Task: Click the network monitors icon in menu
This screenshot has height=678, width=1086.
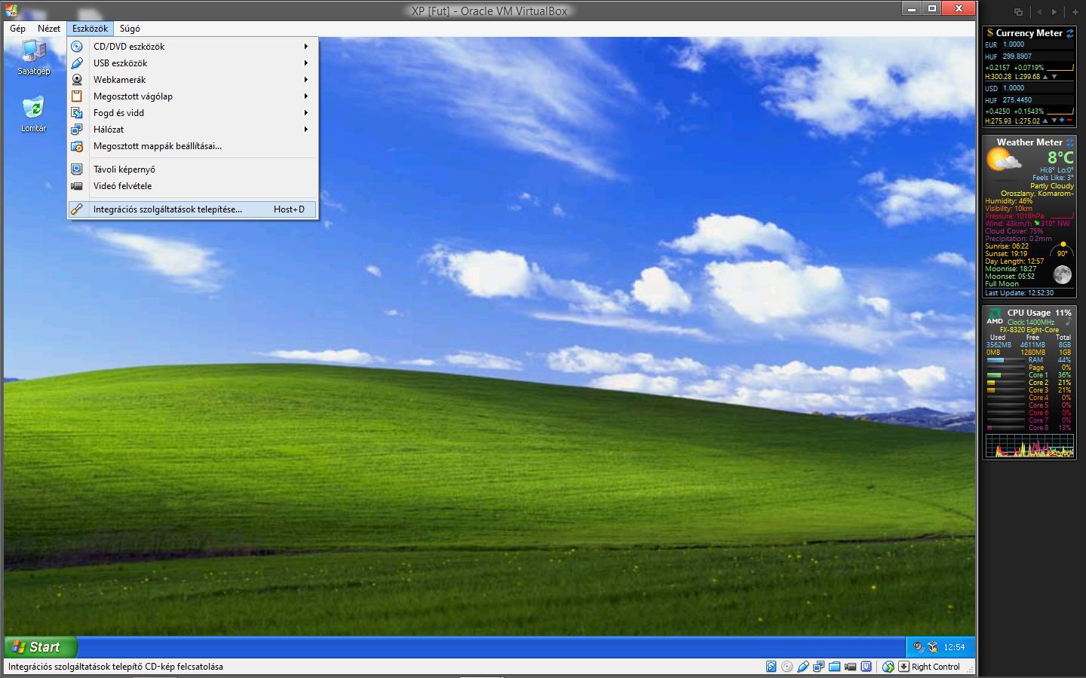Action: 77,130
